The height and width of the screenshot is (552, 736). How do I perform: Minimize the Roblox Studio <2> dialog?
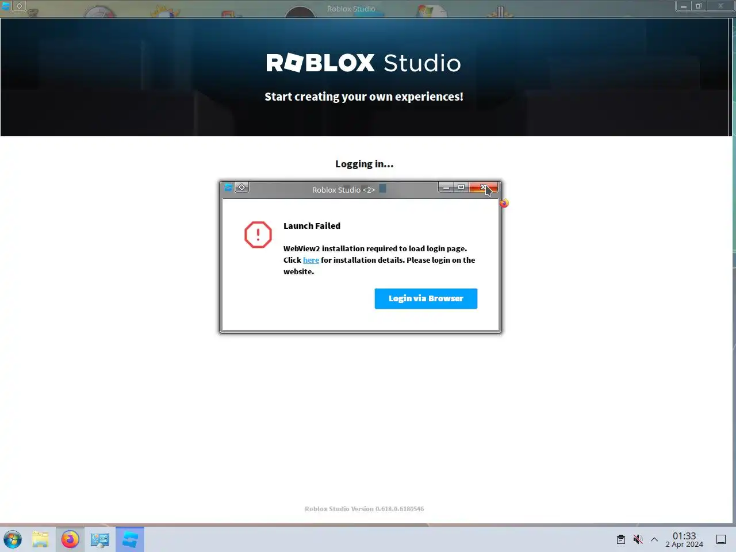coord(446,187)
